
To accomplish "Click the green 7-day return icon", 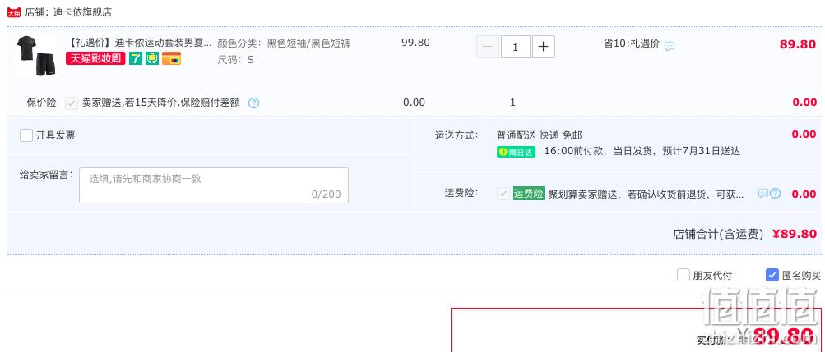I will click(x=136, y=58).
